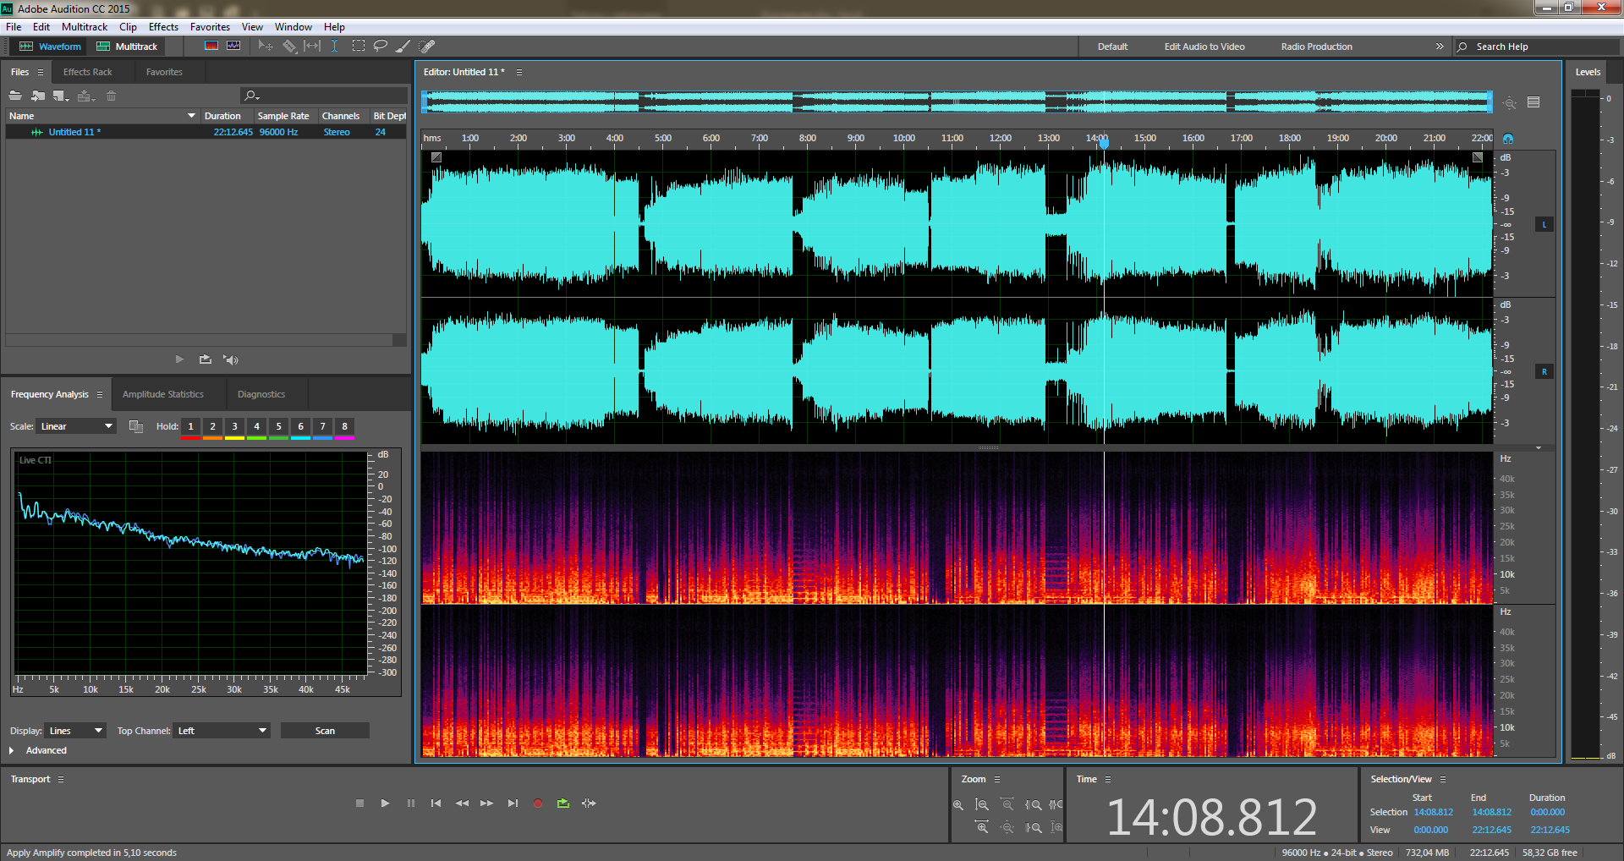1624x861 pixels.
Task: Open the Top Channel dropdown
Action: coord(222,731)
